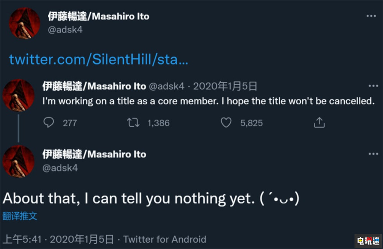The width and height of the screenshot is (383, 249).
Task: Open the twitter.com/SilentHill/sta… link
Action: [x=98, y=60]
